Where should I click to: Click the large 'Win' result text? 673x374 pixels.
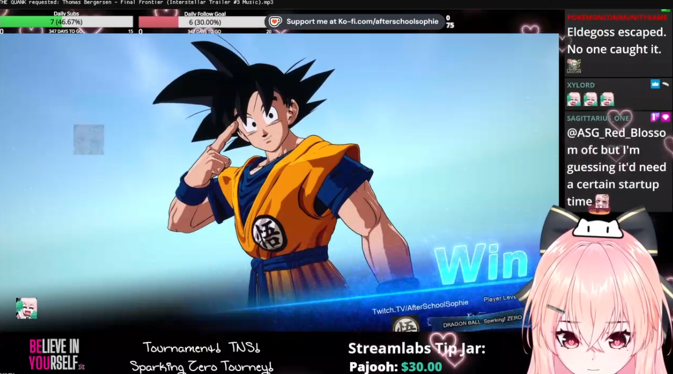[482, 264]
